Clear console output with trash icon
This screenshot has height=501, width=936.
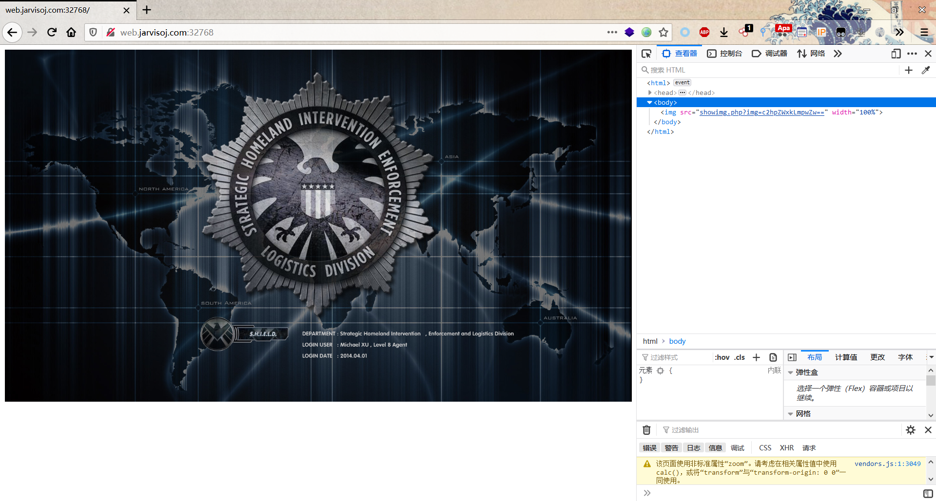click(646, 430)
